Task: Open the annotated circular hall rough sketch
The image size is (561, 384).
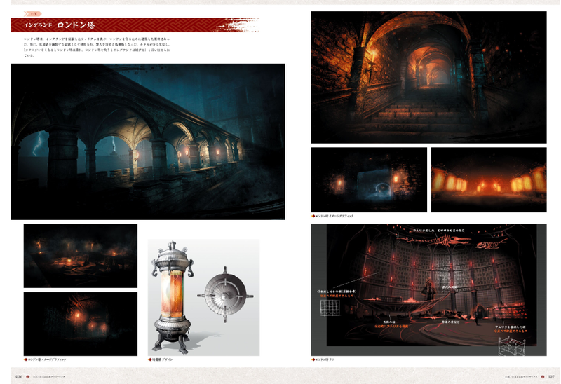Action: pos(428,289)
